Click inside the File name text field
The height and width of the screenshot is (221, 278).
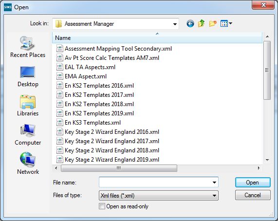[x=155, y=182]
